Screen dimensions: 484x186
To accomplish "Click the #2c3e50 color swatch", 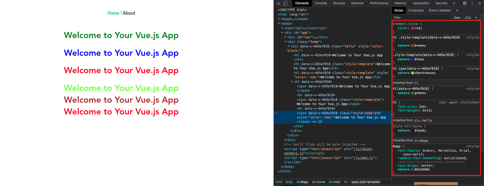I will (413, 169).
